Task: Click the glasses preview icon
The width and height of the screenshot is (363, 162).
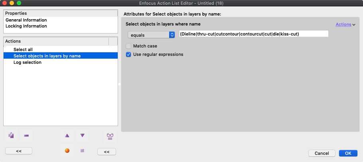Action: 110,136
